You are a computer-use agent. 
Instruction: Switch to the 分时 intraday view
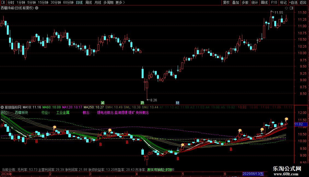(x=11, y=2)
